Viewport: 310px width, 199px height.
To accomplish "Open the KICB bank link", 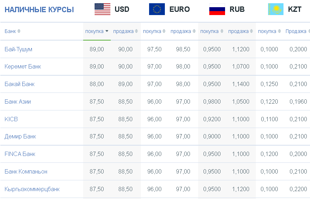I will point(11,119).
